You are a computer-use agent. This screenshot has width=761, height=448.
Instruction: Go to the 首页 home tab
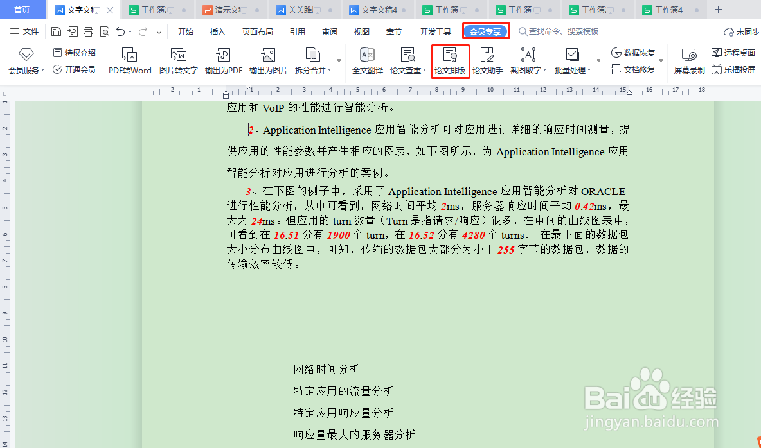click(x=22, y=10)
